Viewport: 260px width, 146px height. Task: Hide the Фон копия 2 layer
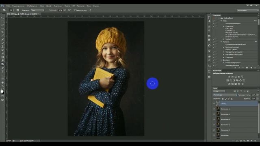pyautogui.click(x=214, y=130)
